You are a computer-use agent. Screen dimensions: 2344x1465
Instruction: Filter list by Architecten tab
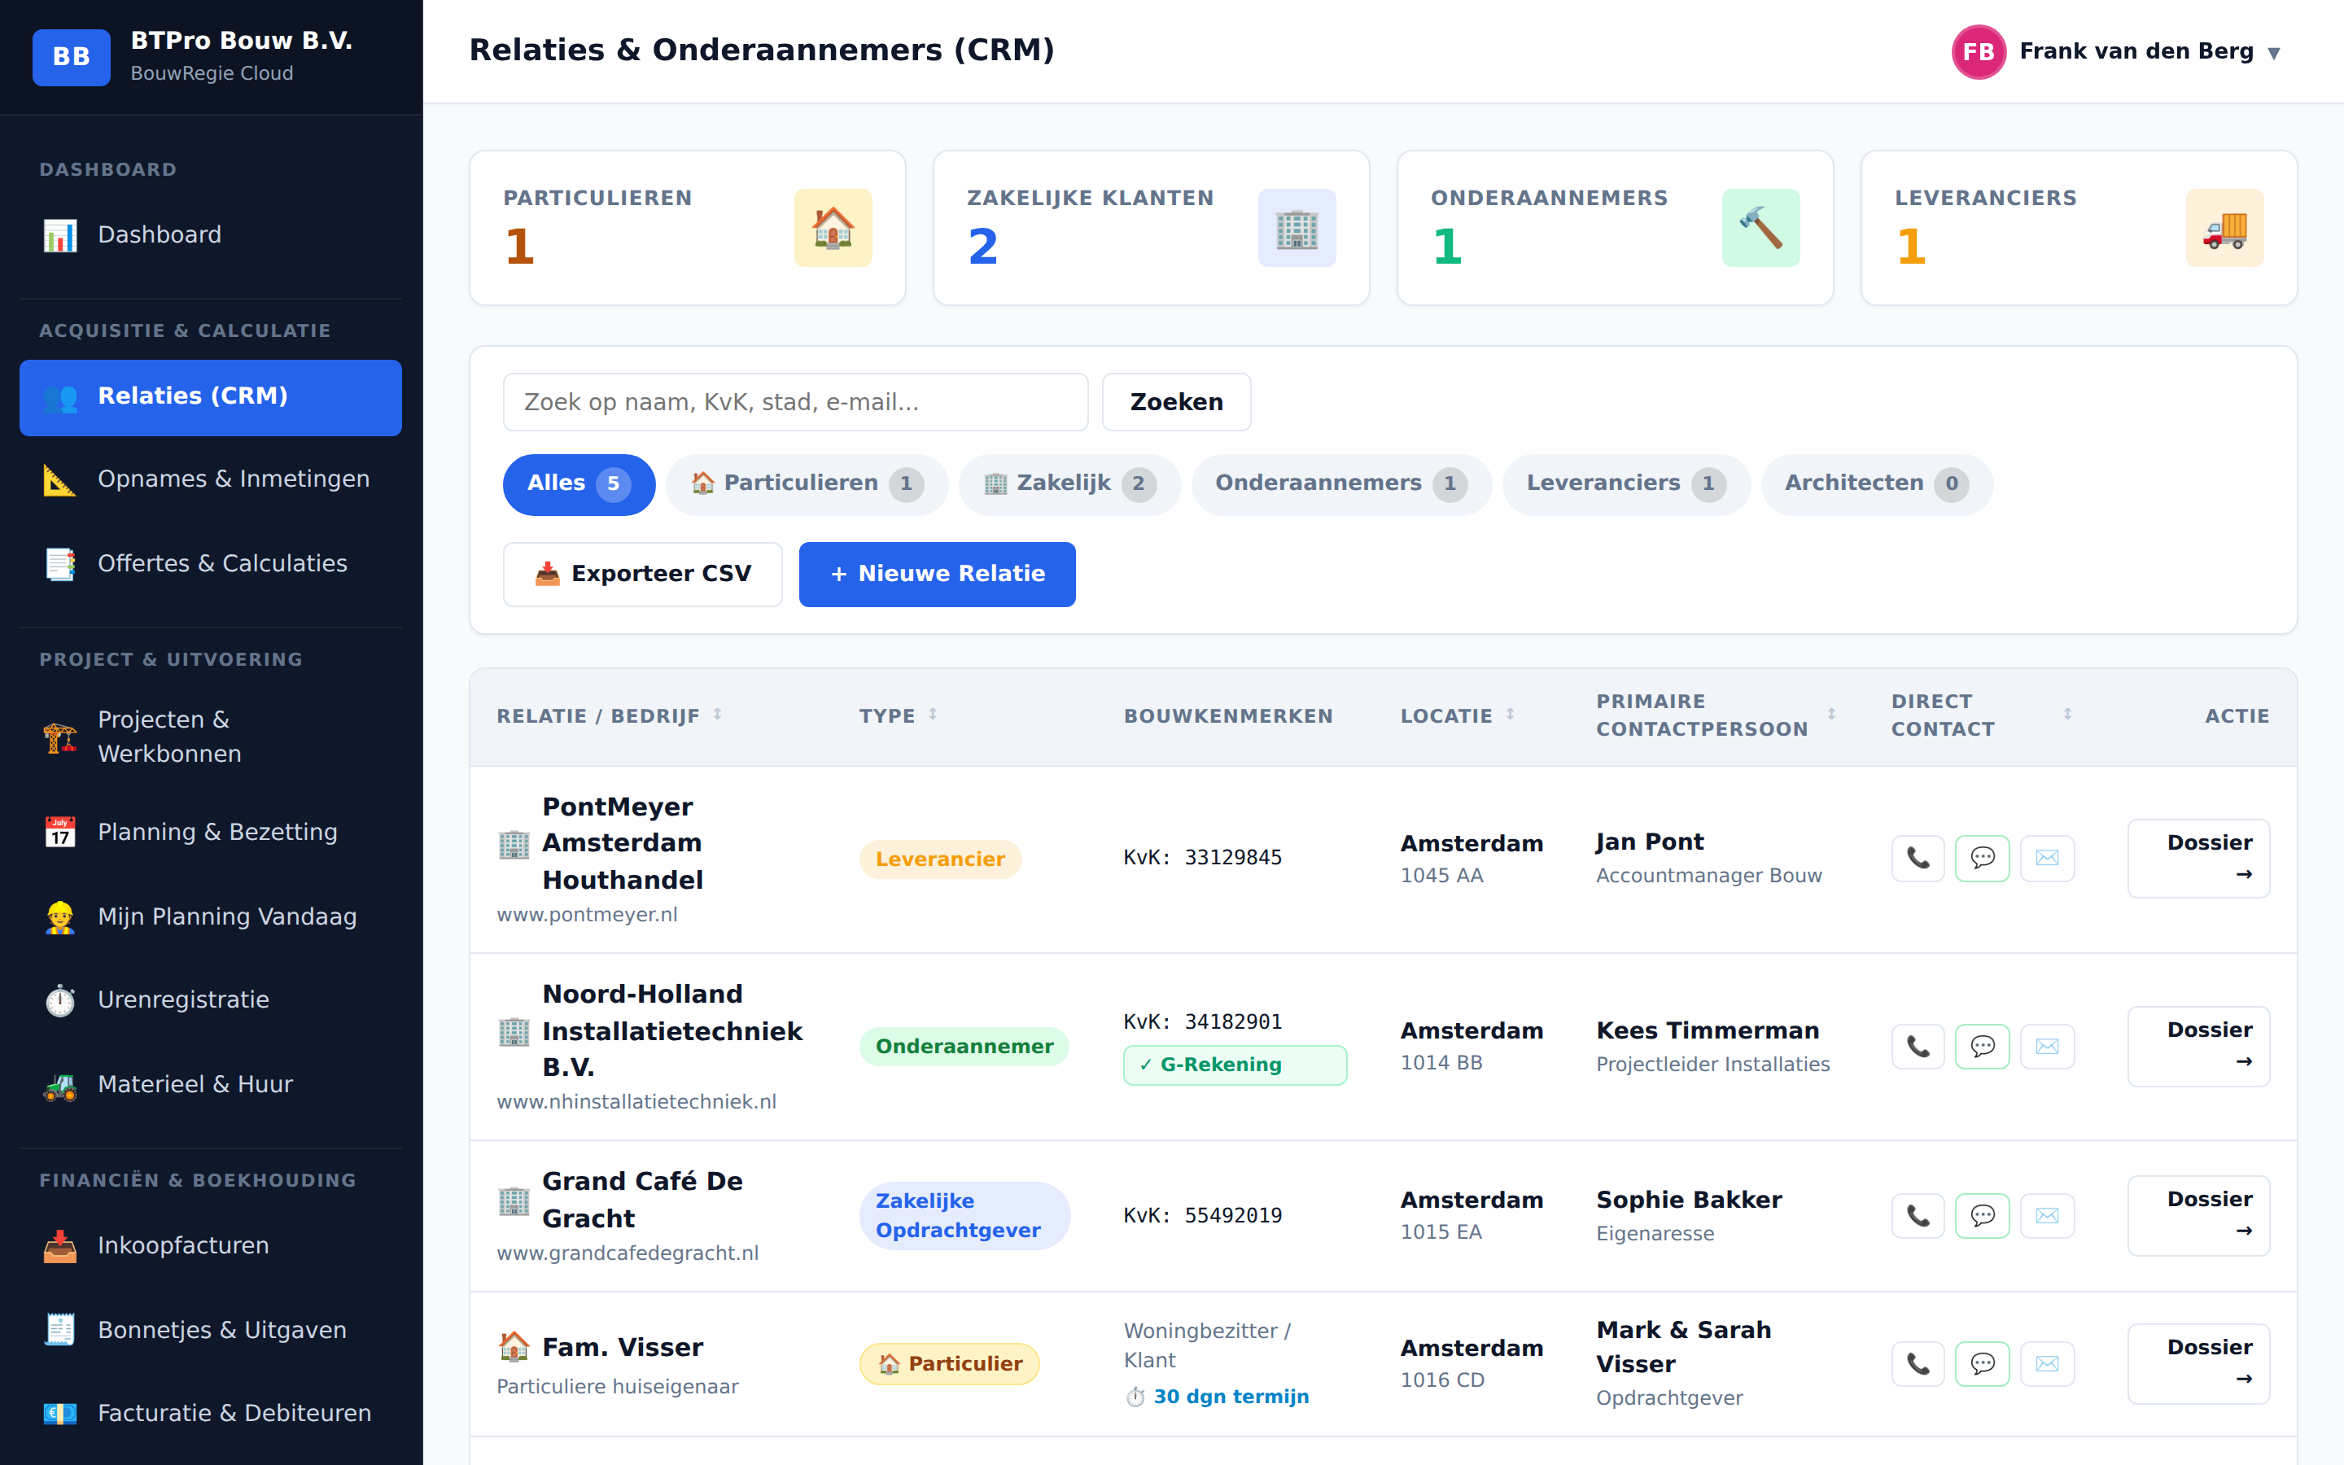tap(1876, 484)
